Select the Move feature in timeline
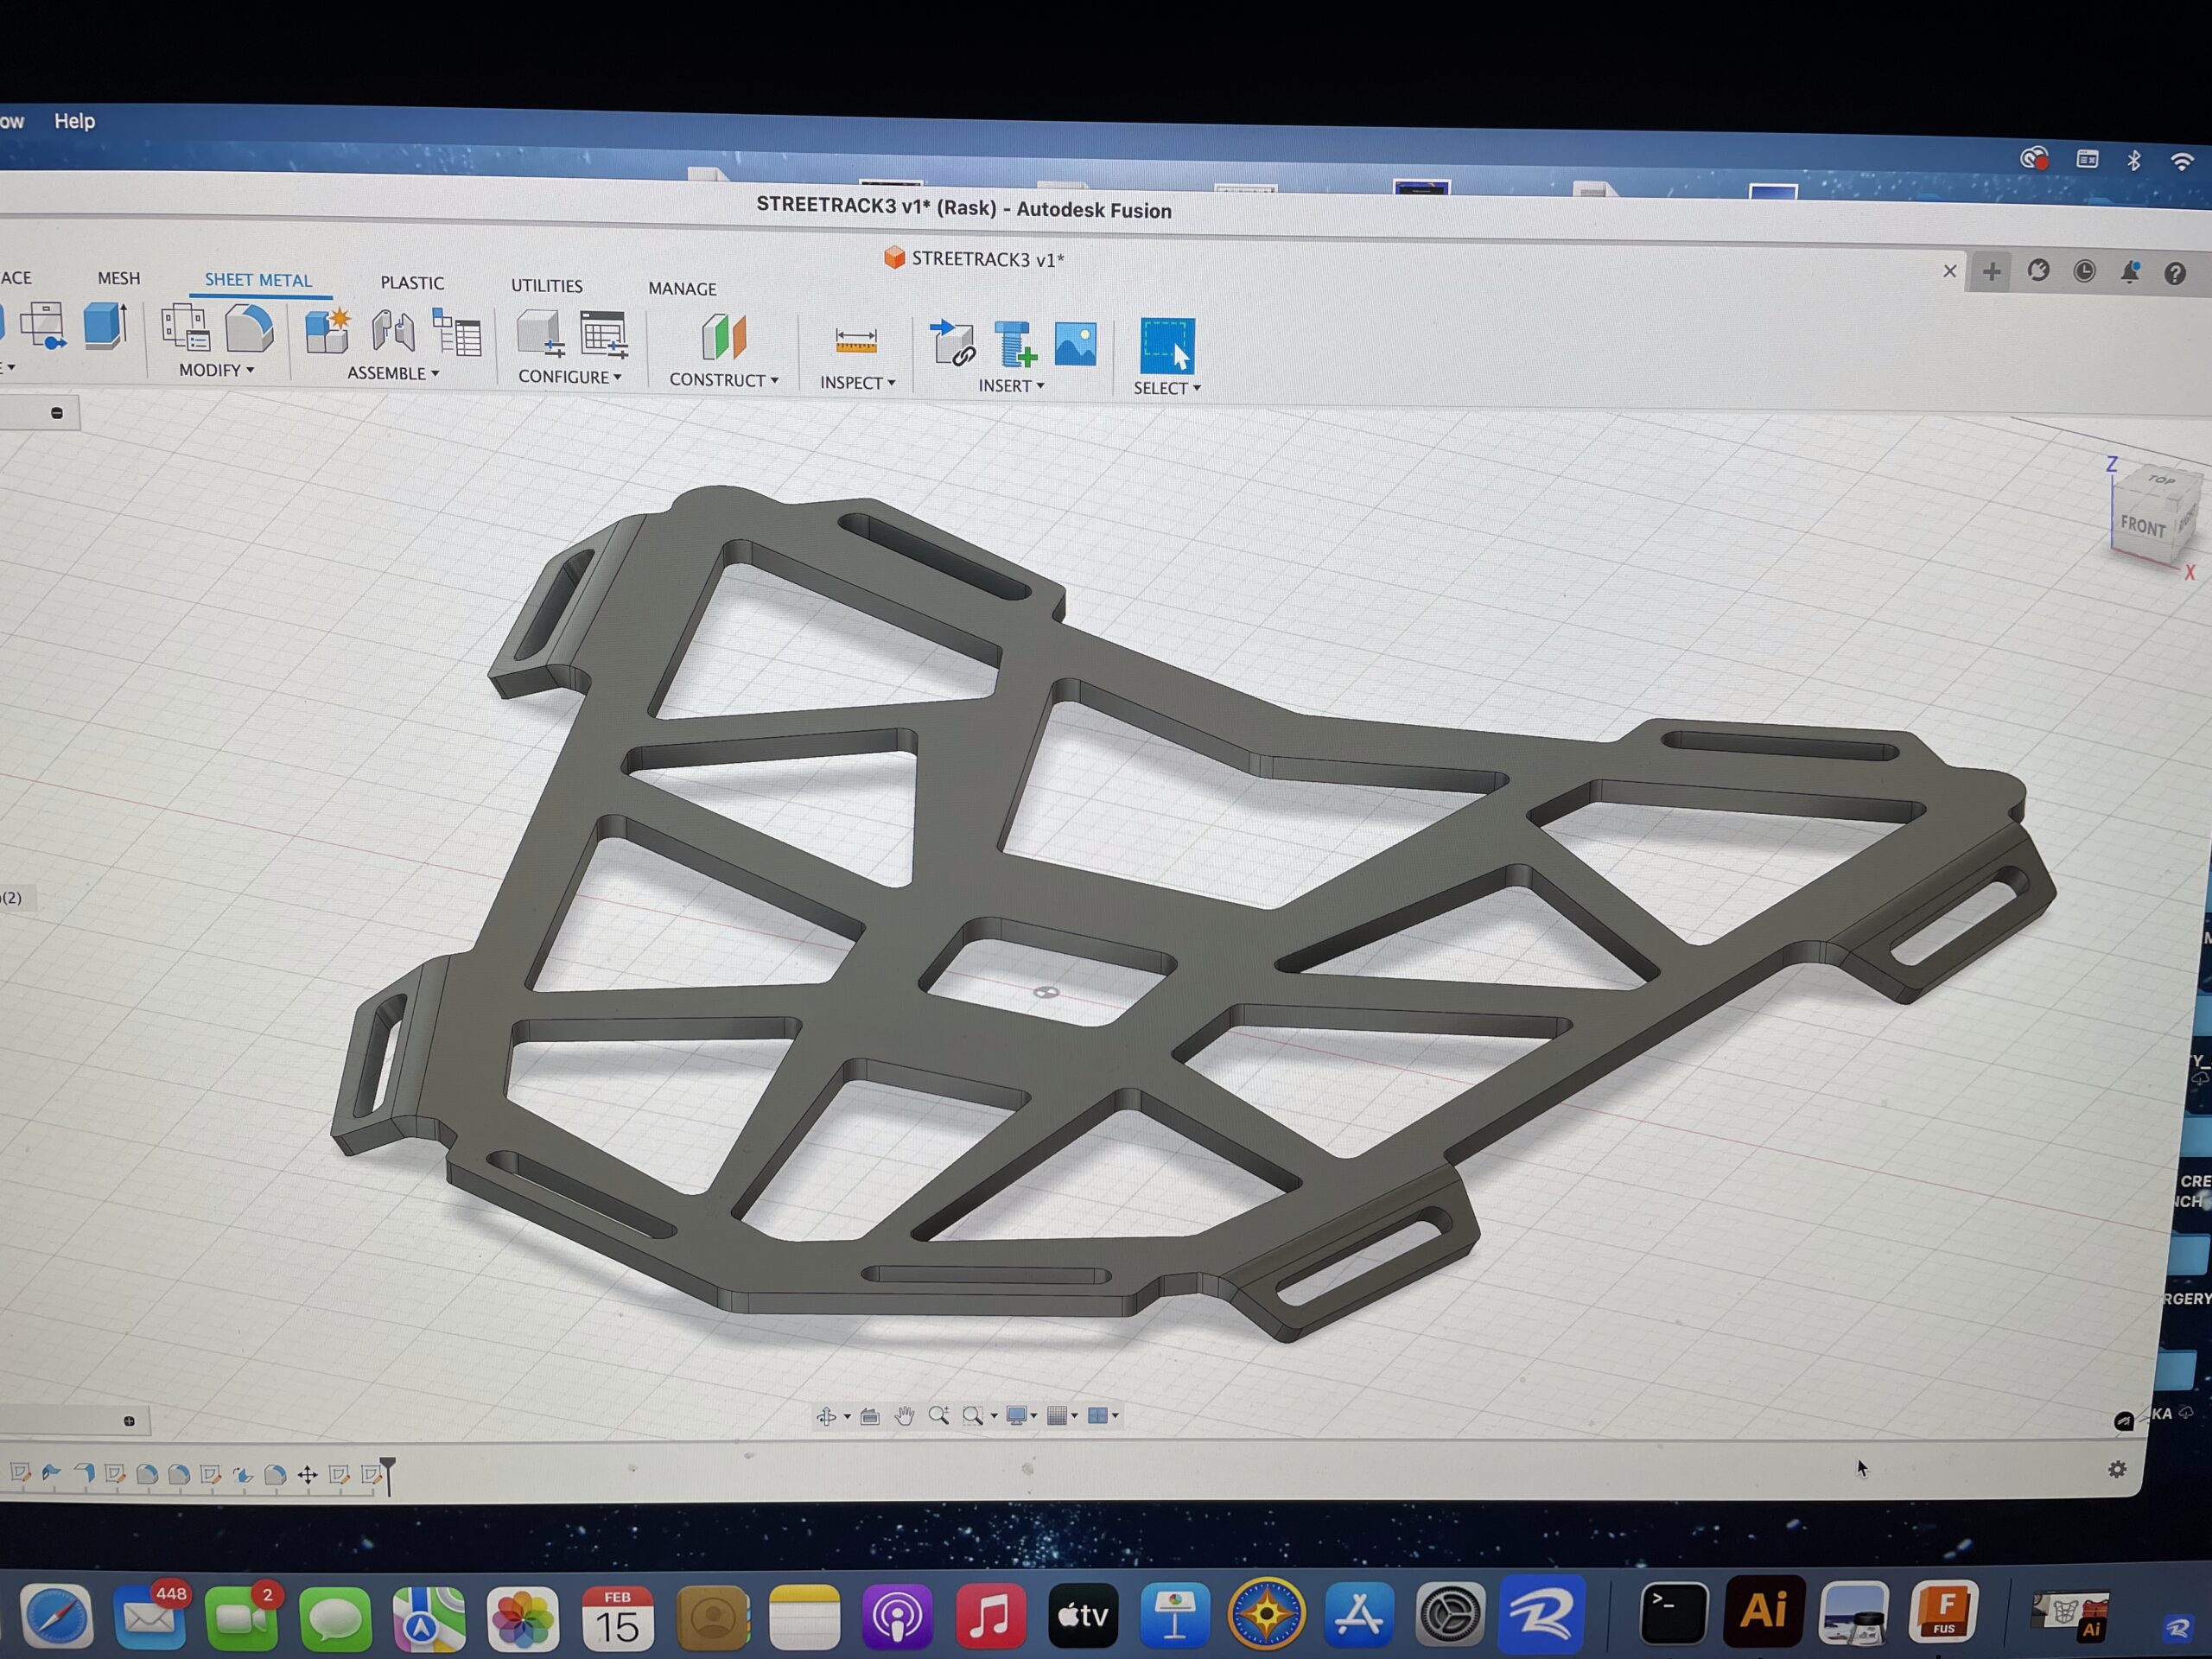Screen dimensions: 2212x1659 [308, 1475]
